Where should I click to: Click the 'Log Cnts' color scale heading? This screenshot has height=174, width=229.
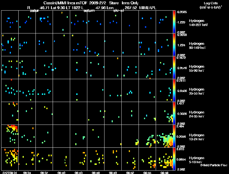[x=211, y=3]
